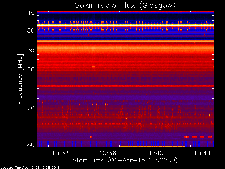Click the 70 frequency tick label
Screen dimensions: 225x169
pyautogui.click(x=31, y=108)
